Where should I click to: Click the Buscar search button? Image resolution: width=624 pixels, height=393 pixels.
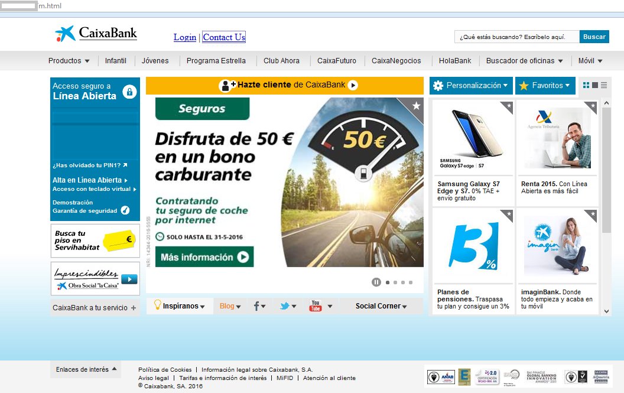click(594, 37)
